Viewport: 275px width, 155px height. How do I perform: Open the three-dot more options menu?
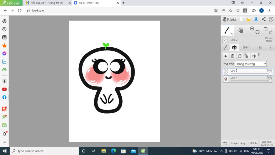pos(270,47)
